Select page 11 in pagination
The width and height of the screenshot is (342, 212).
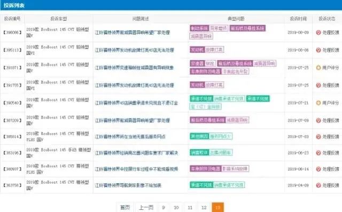point(190,207)
